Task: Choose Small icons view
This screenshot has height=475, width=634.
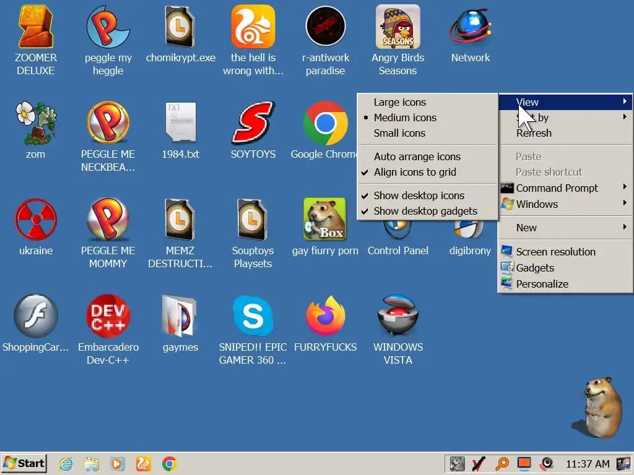Action: [427, 133]
